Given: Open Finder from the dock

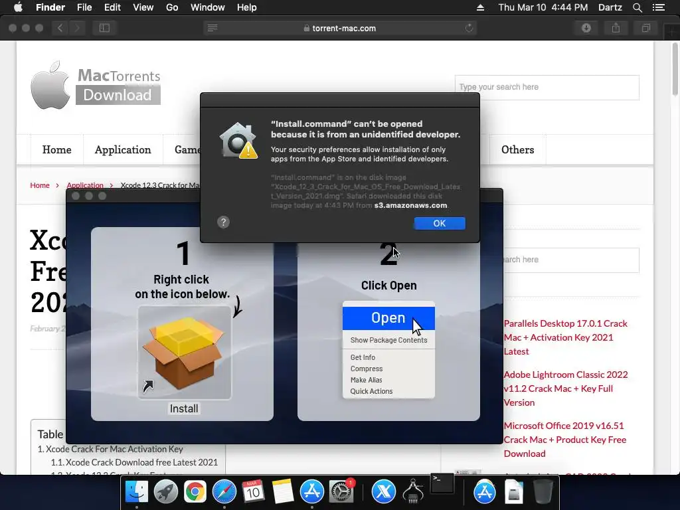Looking at the screenshot, I should pyautogui.click(x=137, y=492).
